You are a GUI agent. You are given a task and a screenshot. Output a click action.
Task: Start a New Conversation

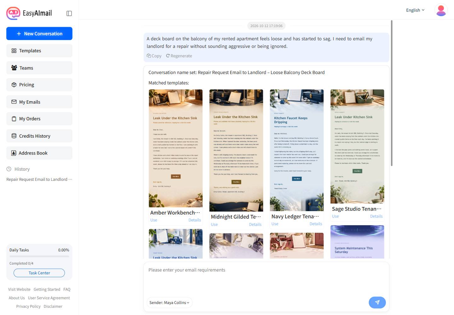(x=39, y=34)
